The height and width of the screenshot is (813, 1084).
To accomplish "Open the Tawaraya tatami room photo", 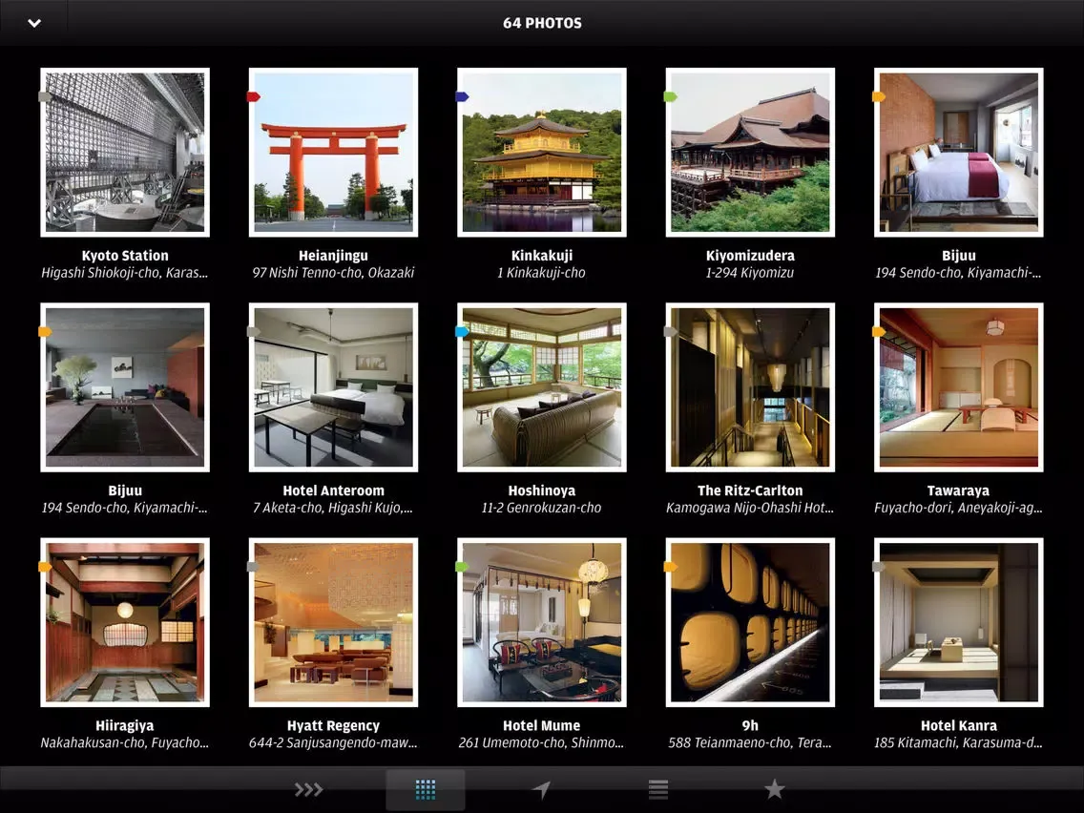I will (x=959, y=387).
